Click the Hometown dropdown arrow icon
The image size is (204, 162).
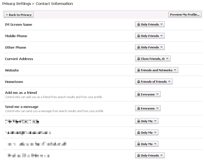point(169,82)
